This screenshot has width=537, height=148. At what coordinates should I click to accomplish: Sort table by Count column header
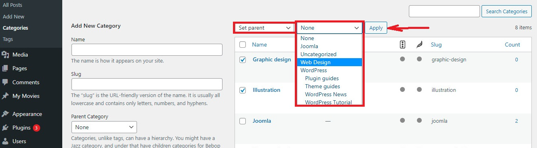click(512, 45)
